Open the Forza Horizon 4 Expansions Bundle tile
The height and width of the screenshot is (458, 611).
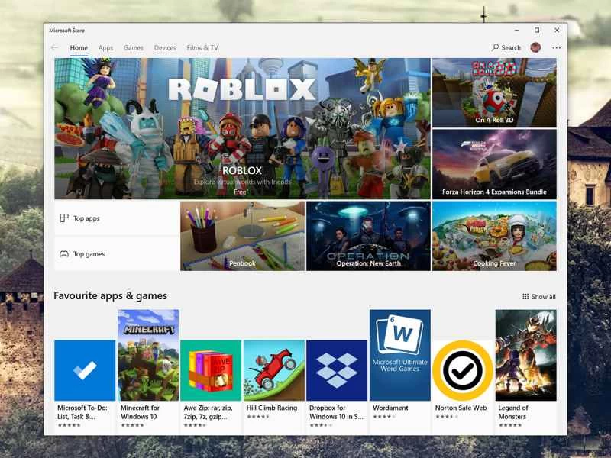coord(494,164)
